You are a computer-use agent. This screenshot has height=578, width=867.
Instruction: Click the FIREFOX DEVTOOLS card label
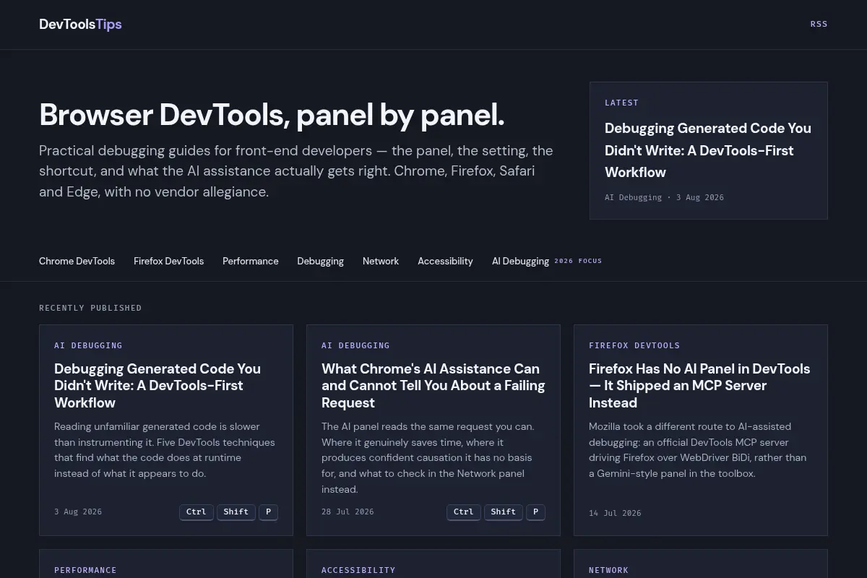634,345
